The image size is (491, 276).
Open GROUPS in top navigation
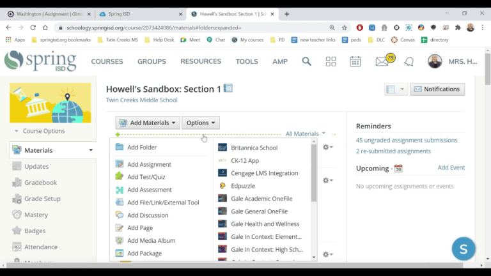[152, 61]
